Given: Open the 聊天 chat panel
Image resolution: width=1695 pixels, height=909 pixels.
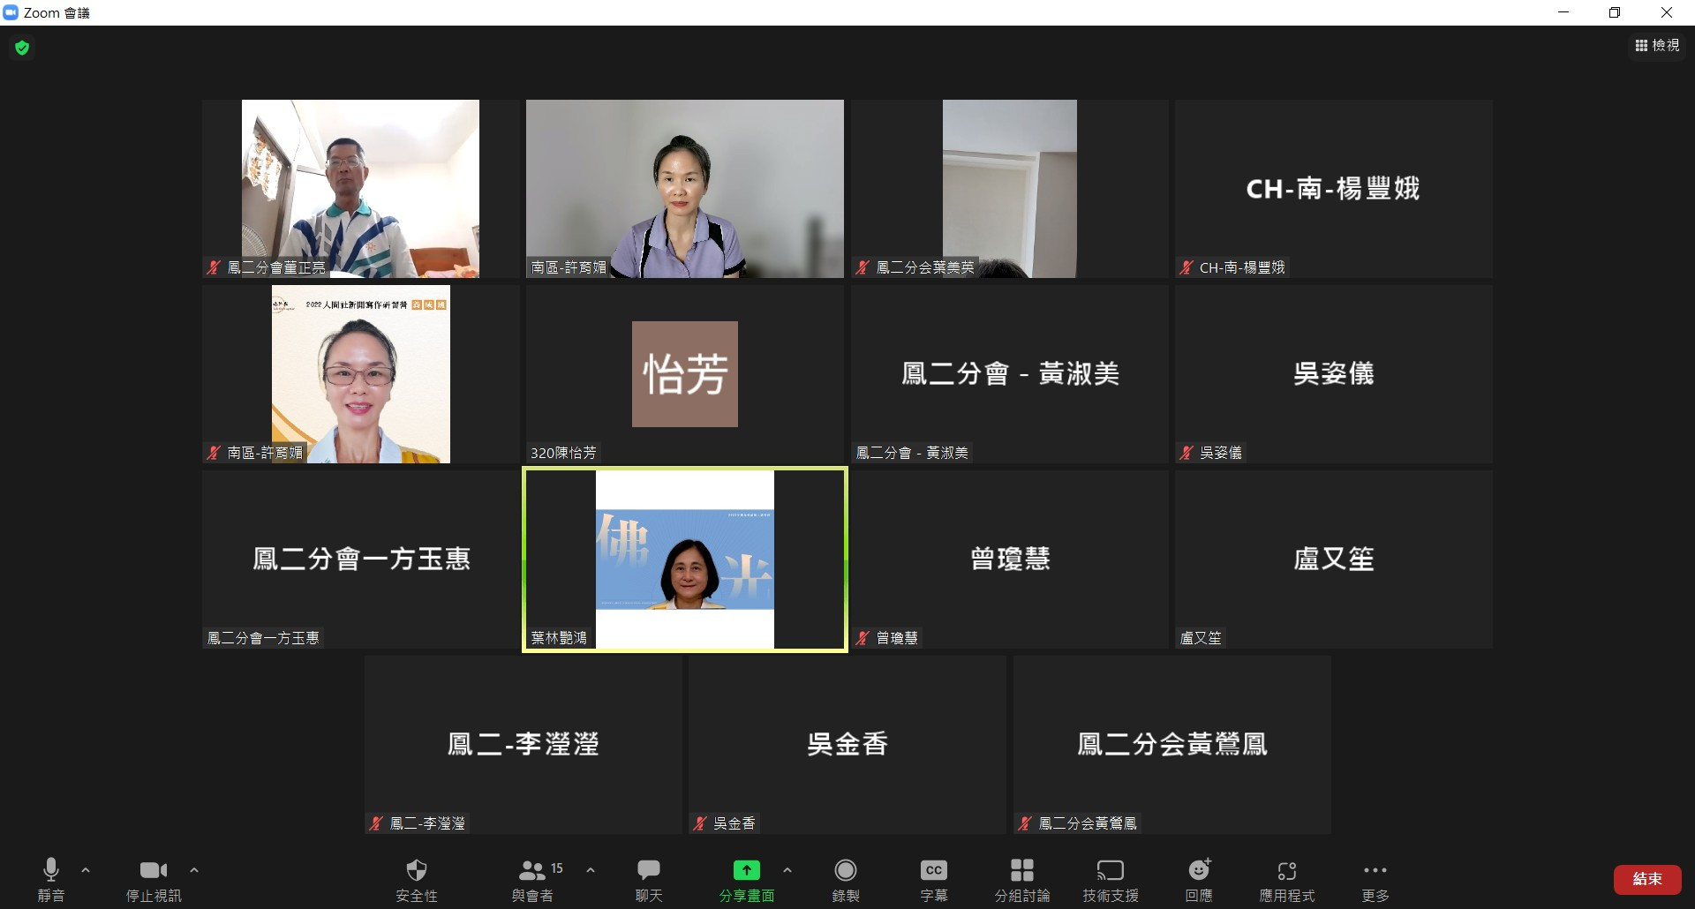Looking at the screenshot, I should [649, 871].
